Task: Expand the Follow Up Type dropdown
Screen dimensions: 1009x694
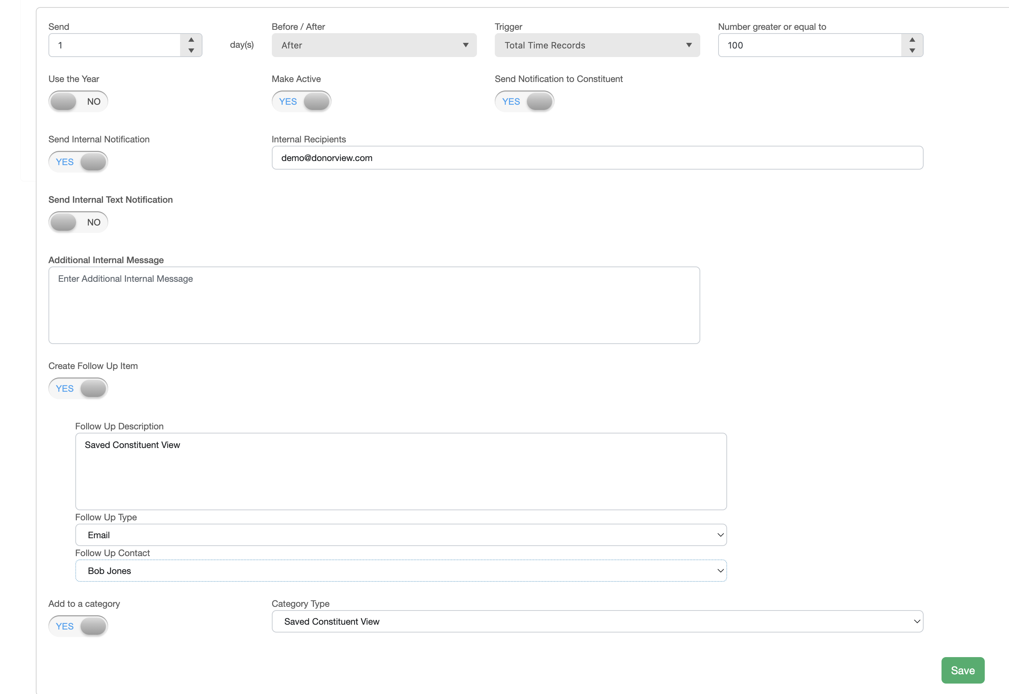Action: [x=400, y=535]
